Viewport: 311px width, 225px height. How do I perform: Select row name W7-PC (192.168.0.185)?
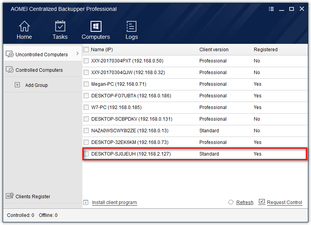tap(116, 107)
